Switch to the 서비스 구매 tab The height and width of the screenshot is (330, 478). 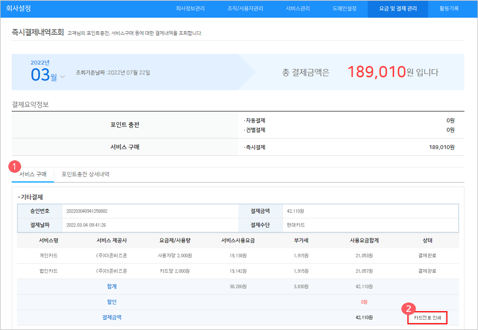(x=33, y=175)
